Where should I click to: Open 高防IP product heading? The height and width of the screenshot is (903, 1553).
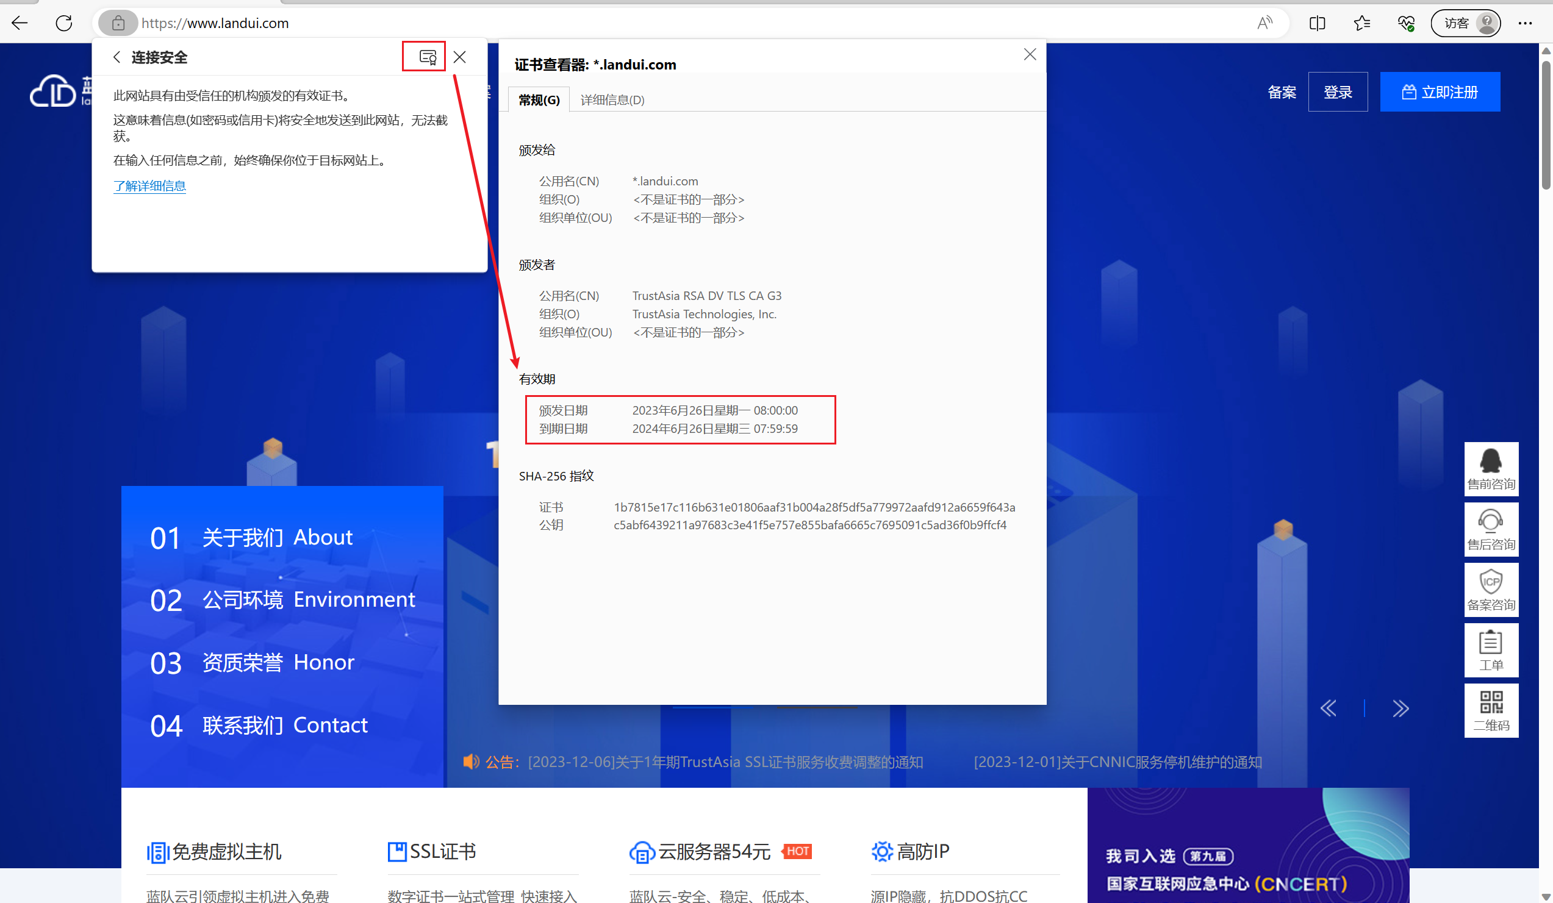coord(923,852)
